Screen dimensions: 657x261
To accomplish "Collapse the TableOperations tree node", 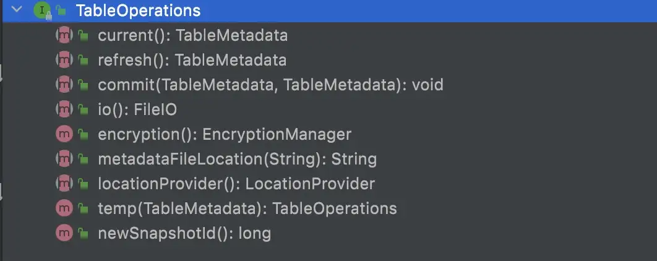I will coord(17,9).
